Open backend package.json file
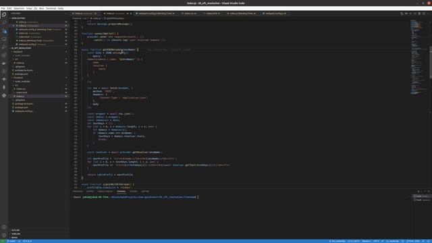Viewport: 432px width, 243px height. [x=21, y=74]
